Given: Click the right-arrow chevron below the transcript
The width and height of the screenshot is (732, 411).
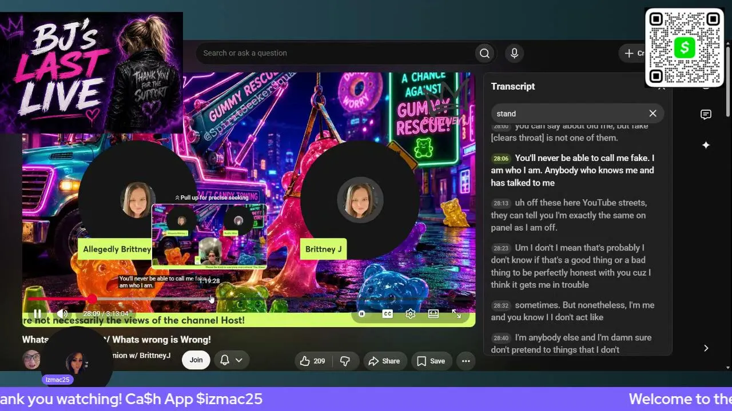Looking at the screenshot, I should click(x=706, y=348).
